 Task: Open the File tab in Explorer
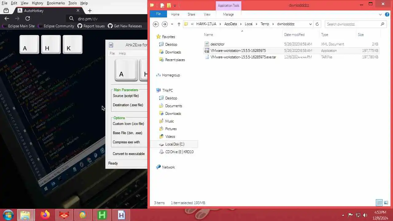pos(158,14)
